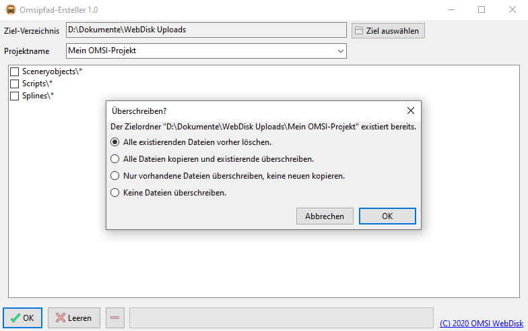Open the (C) 2020 OMSI WebDisk link
This screenshot has height=331, width=528.
480,322
